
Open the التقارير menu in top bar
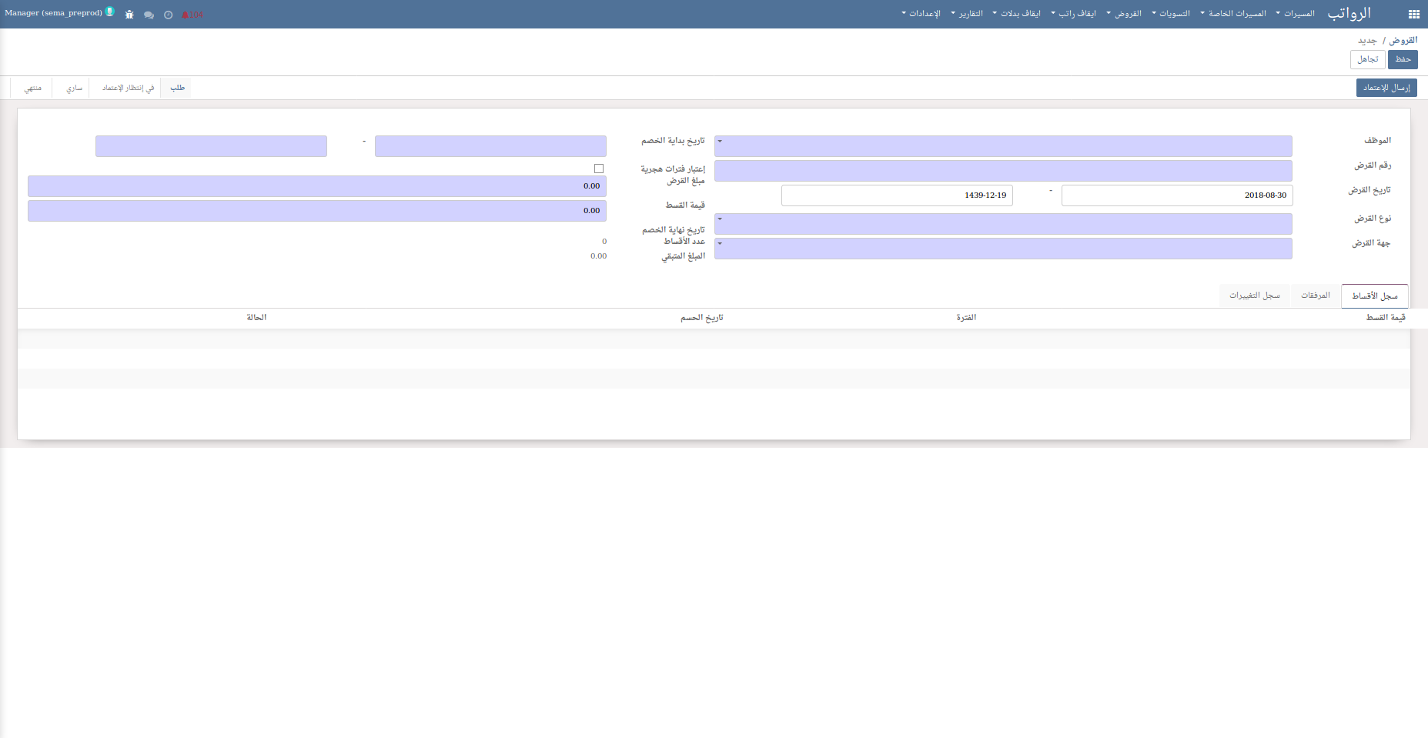pos(968,14)
